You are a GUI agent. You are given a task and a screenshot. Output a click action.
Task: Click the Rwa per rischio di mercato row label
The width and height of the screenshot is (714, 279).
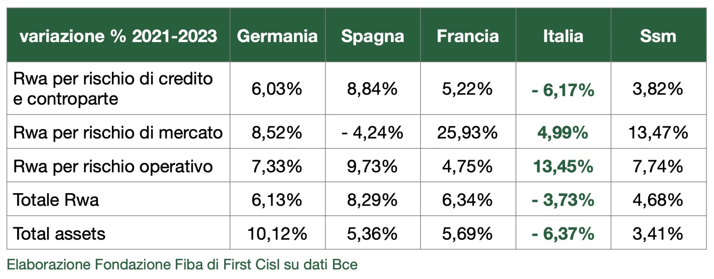point(118,132)
